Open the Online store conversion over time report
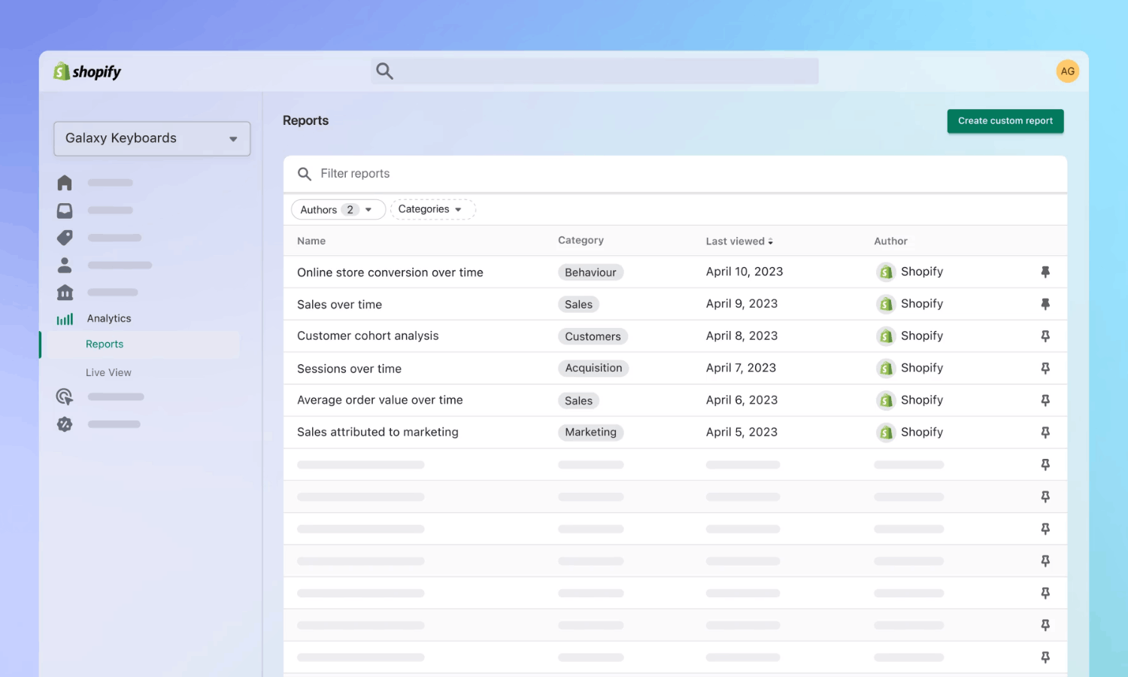 (390, 272)
